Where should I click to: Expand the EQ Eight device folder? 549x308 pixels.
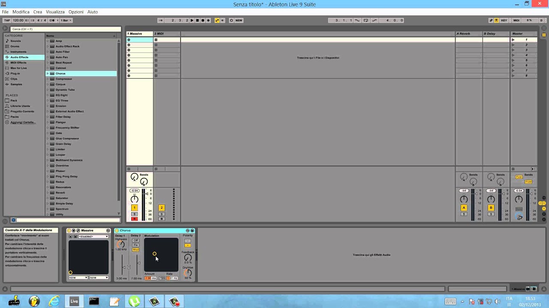(48, 95)
